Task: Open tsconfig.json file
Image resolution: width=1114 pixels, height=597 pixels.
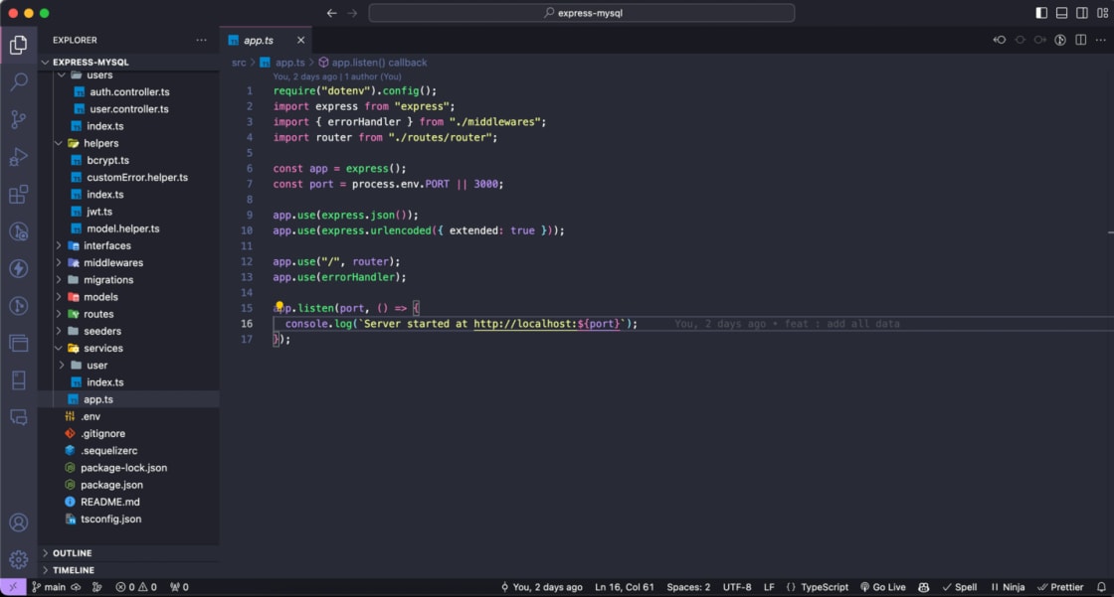Action: click(128, 519)
